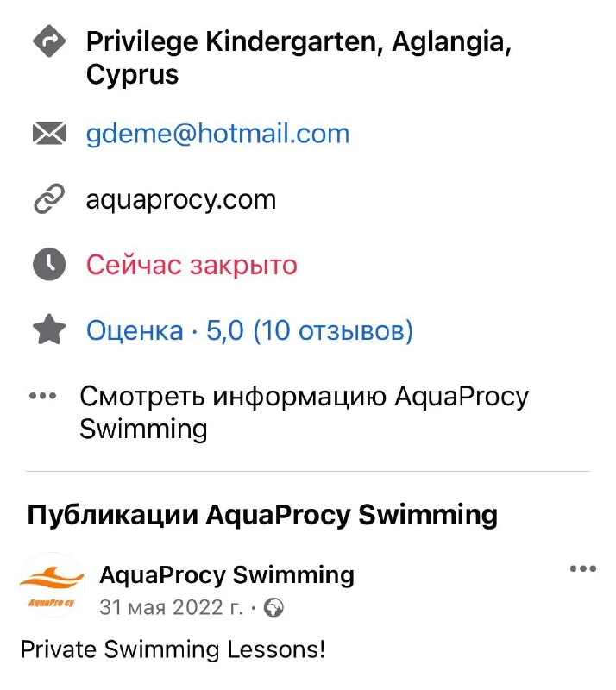Open the Privilege Kindergarten, Aglangia address
This screenshot has width=616, height=690.
click(299, 58)
